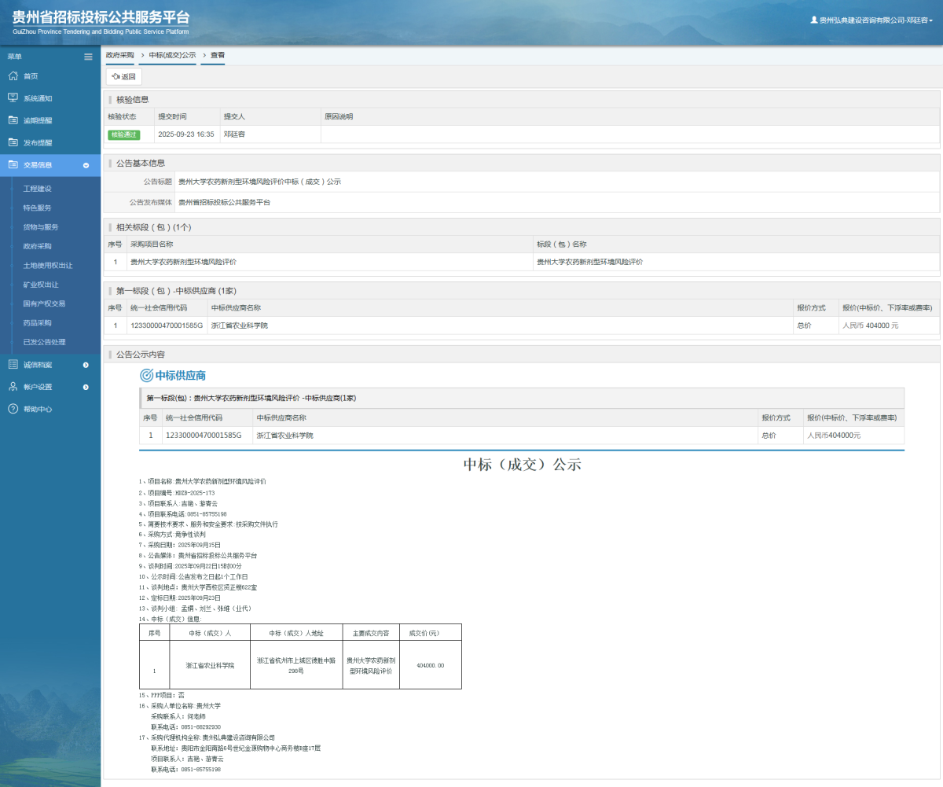The height and width of the screenshot is (787, 943).
Task: Click the hamburger menu collapse icon
Action: (89, 57)
